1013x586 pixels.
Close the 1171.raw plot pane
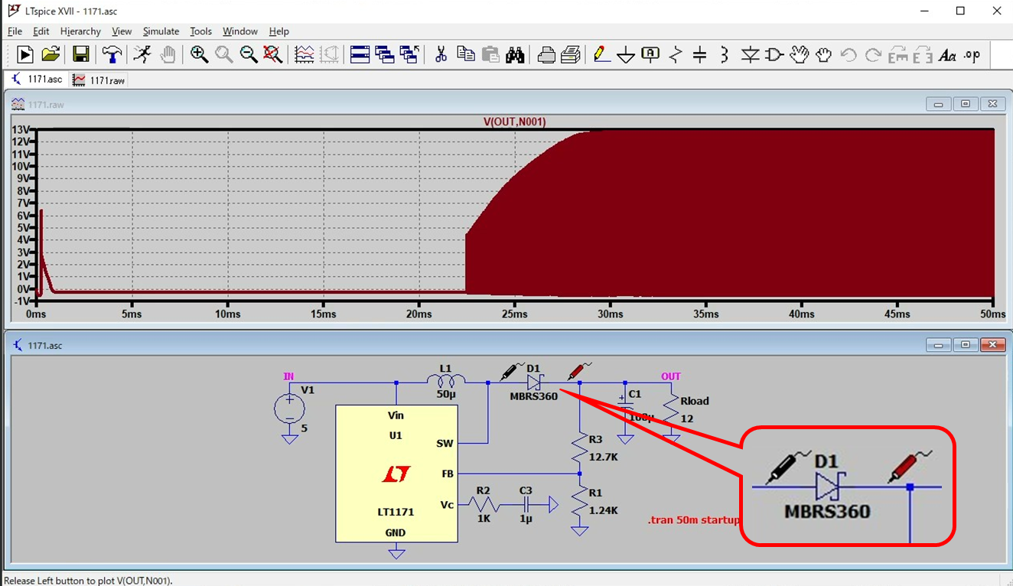[992, 104]
